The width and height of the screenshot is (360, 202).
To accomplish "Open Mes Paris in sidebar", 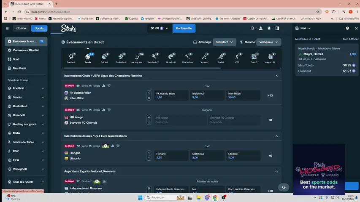I will (x=26, y=68).
